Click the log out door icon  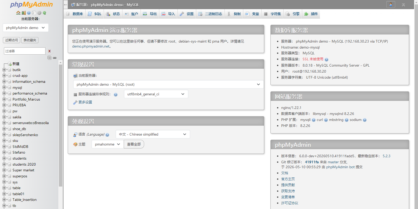pyautogui.click(x=24, y=13)
